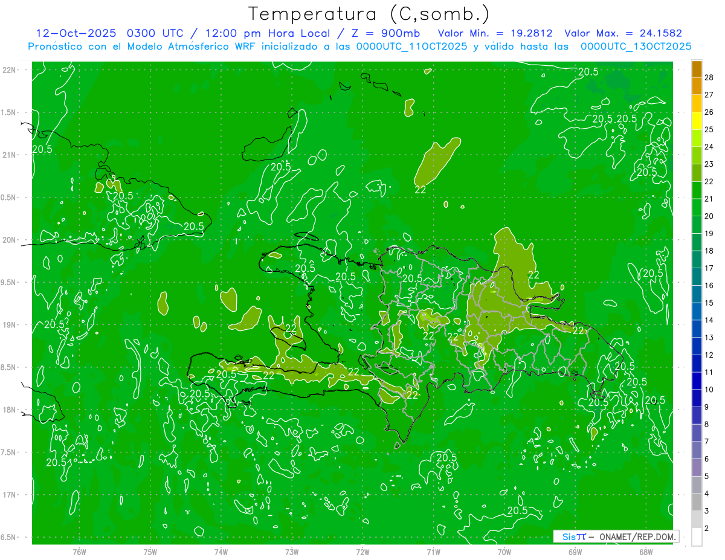Click the "69W" longitude axis label
Viewport: 725px width, 560px height.
pos(575,552)
